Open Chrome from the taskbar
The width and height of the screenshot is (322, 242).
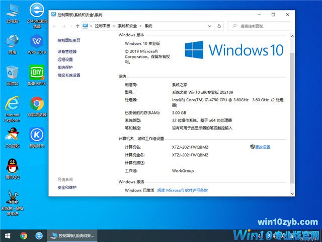tap(24, 235)
